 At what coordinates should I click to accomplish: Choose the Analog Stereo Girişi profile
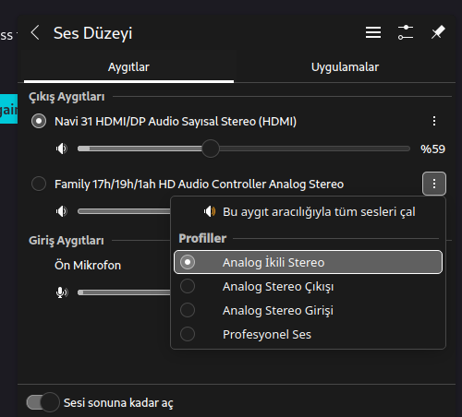pos(308,310)
